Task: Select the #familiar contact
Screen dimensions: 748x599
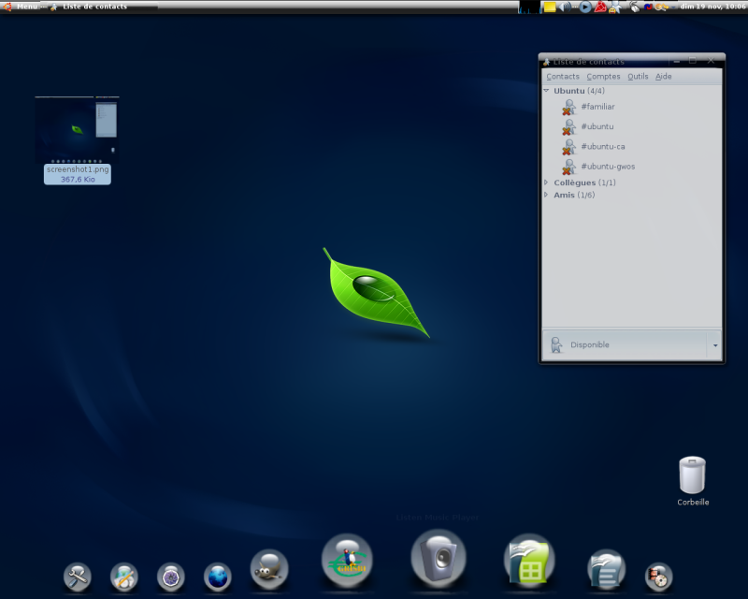Action: tap(632, 107)
